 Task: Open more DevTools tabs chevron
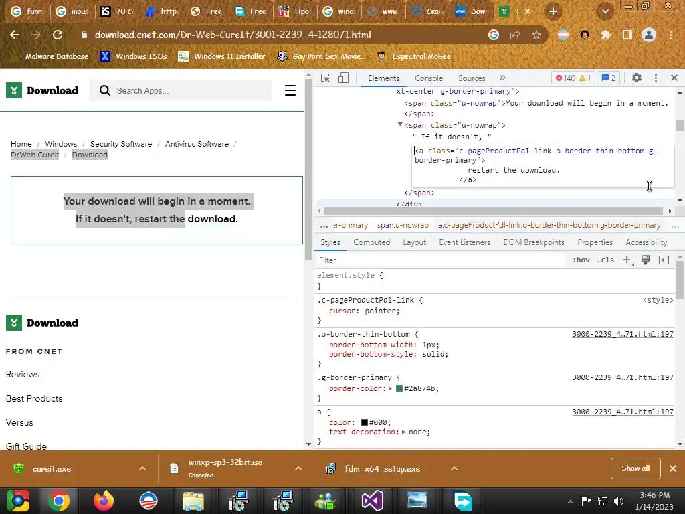coord(502,78)
